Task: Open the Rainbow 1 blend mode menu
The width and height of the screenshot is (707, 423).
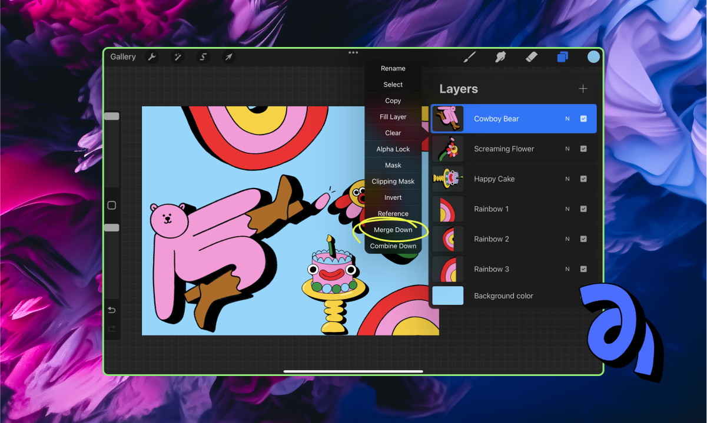Action: pos(567,209)
